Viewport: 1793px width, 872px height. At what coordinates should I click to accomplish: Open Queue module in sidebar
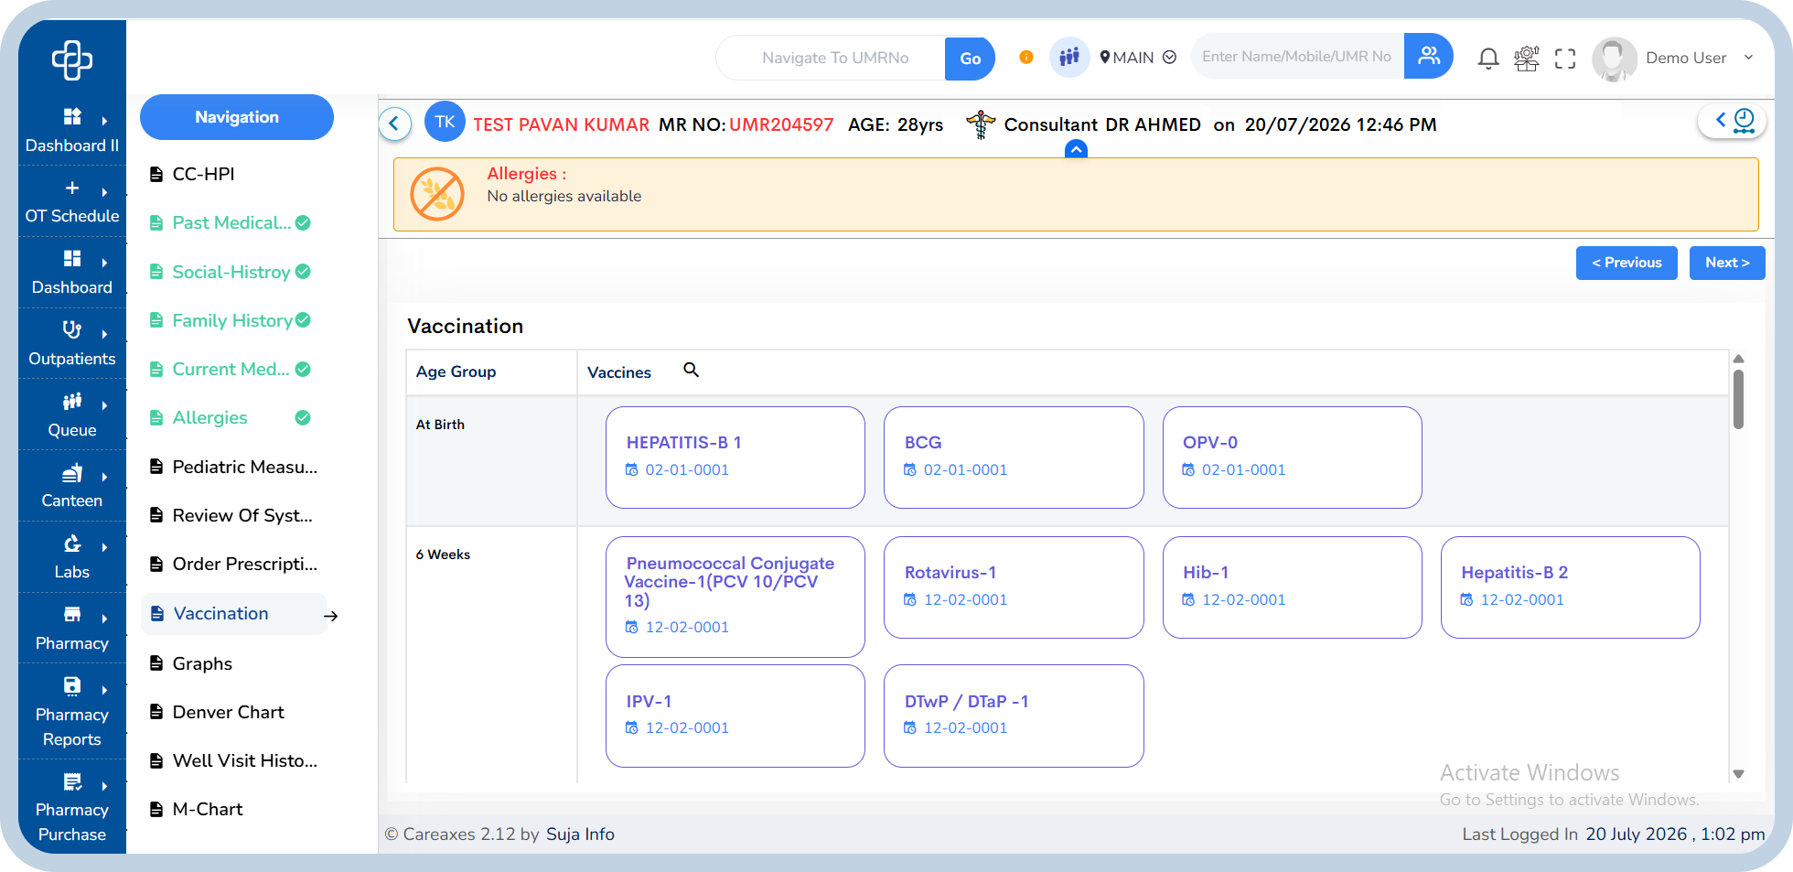point(71,415)
